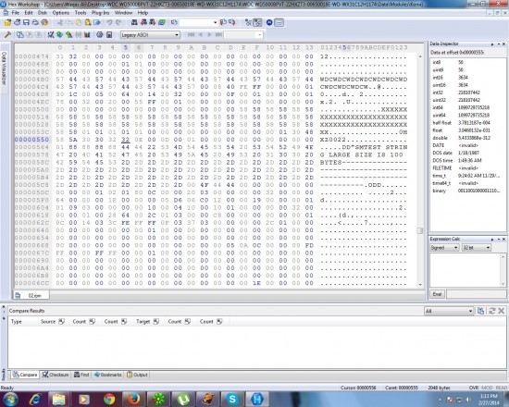Click the print icon in toolbar
509x407 pixels.
tap(35, 22)
